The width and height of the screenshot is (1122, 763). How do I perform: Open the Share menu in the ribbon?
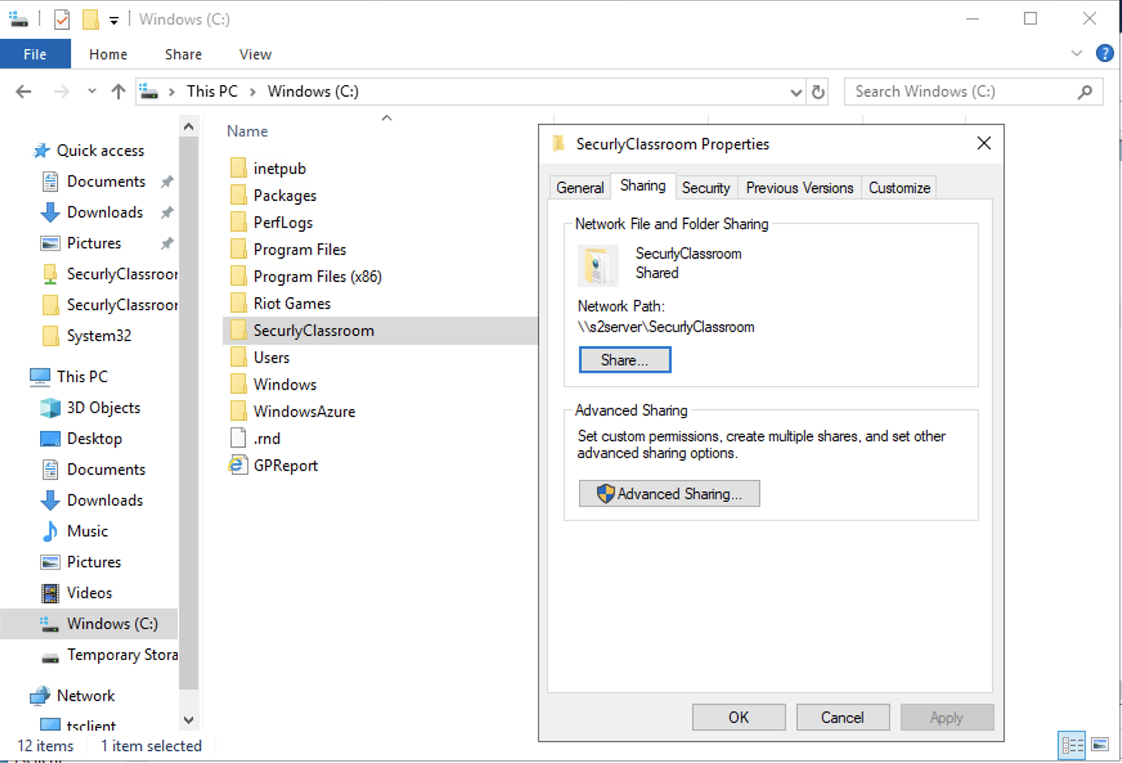(183, 53)
